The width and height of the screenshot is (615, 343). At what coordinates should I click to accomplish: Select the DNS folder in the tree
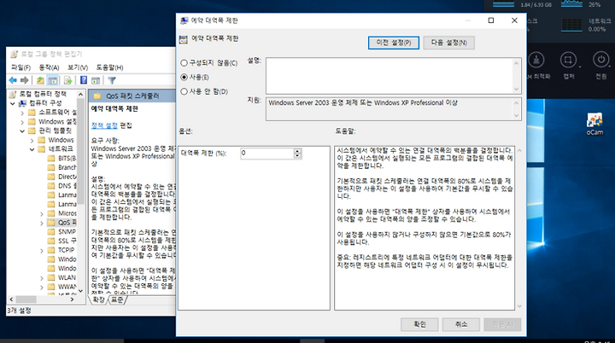point(62,186)
